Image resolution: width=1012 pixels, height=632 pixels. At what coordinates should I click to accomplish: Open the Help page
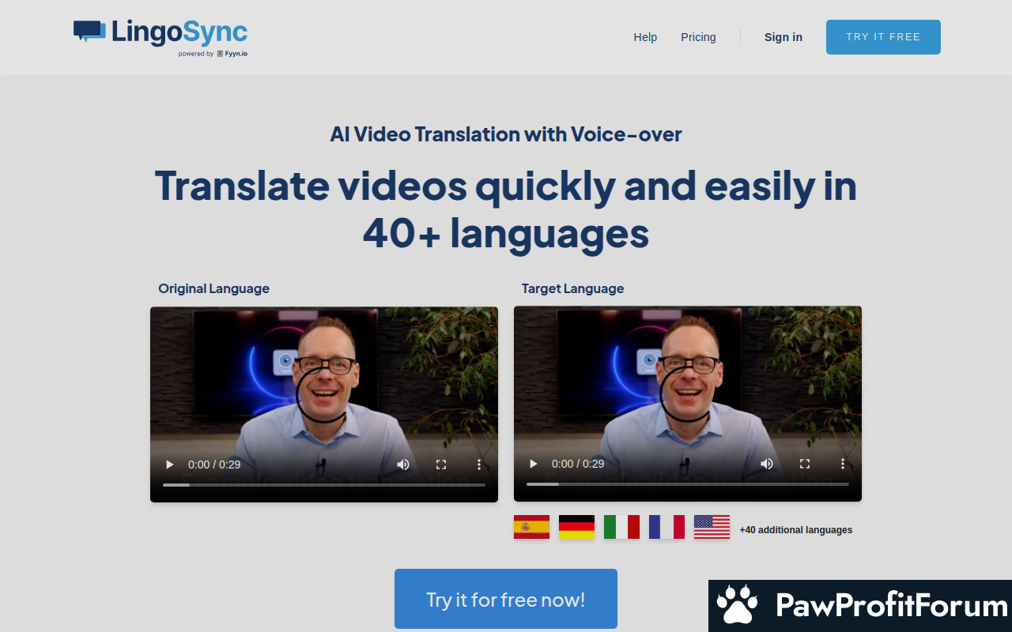645,37
